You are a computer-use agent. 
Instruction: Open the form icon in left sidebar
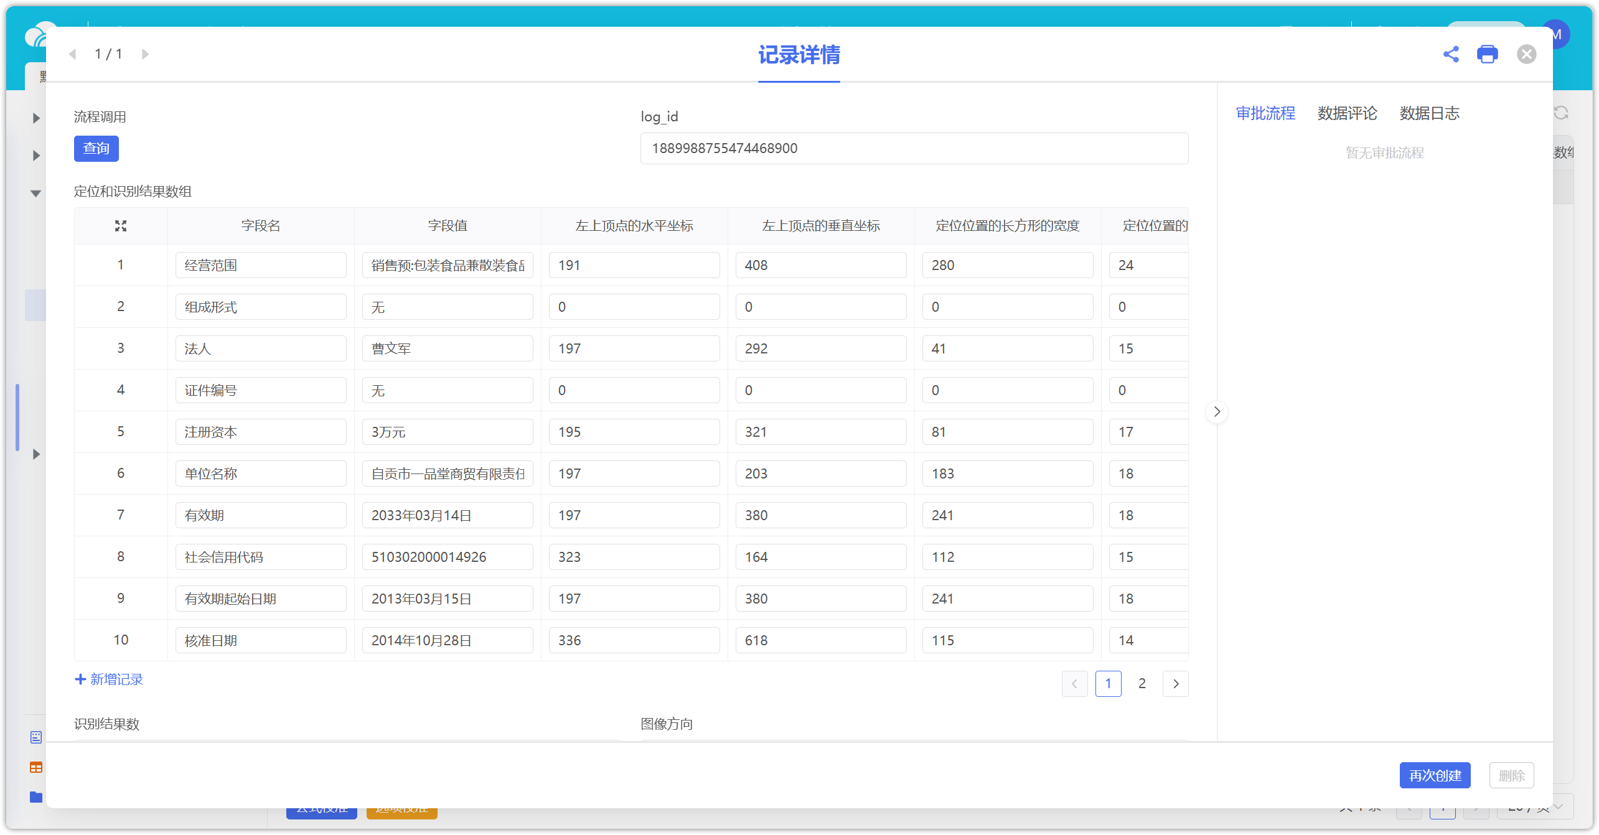click(36, 737)
